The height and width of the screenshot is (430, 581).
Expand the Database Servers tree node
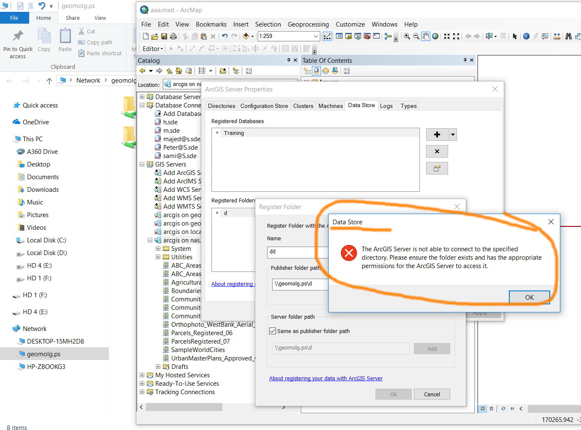pyautogui.click(x=142, y=97)
